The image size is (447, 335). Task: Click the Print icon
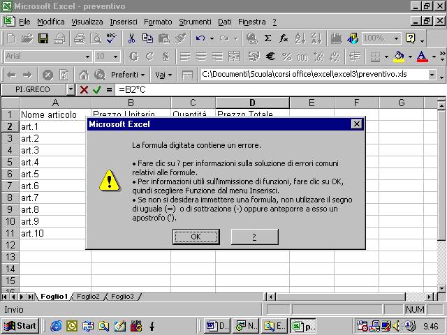click(x=59, y=38)
